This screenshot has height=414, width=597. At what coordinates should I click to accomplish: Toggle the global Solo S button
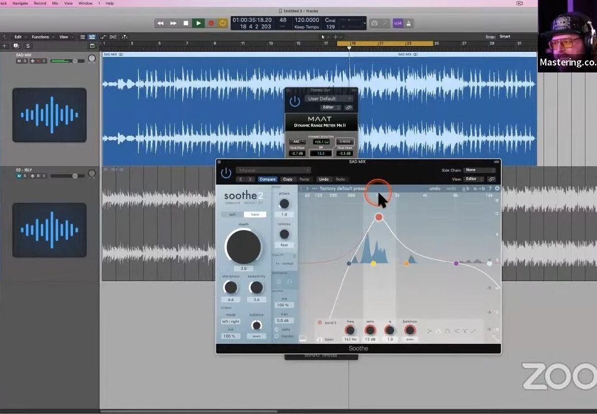click(x=28, y=45)
